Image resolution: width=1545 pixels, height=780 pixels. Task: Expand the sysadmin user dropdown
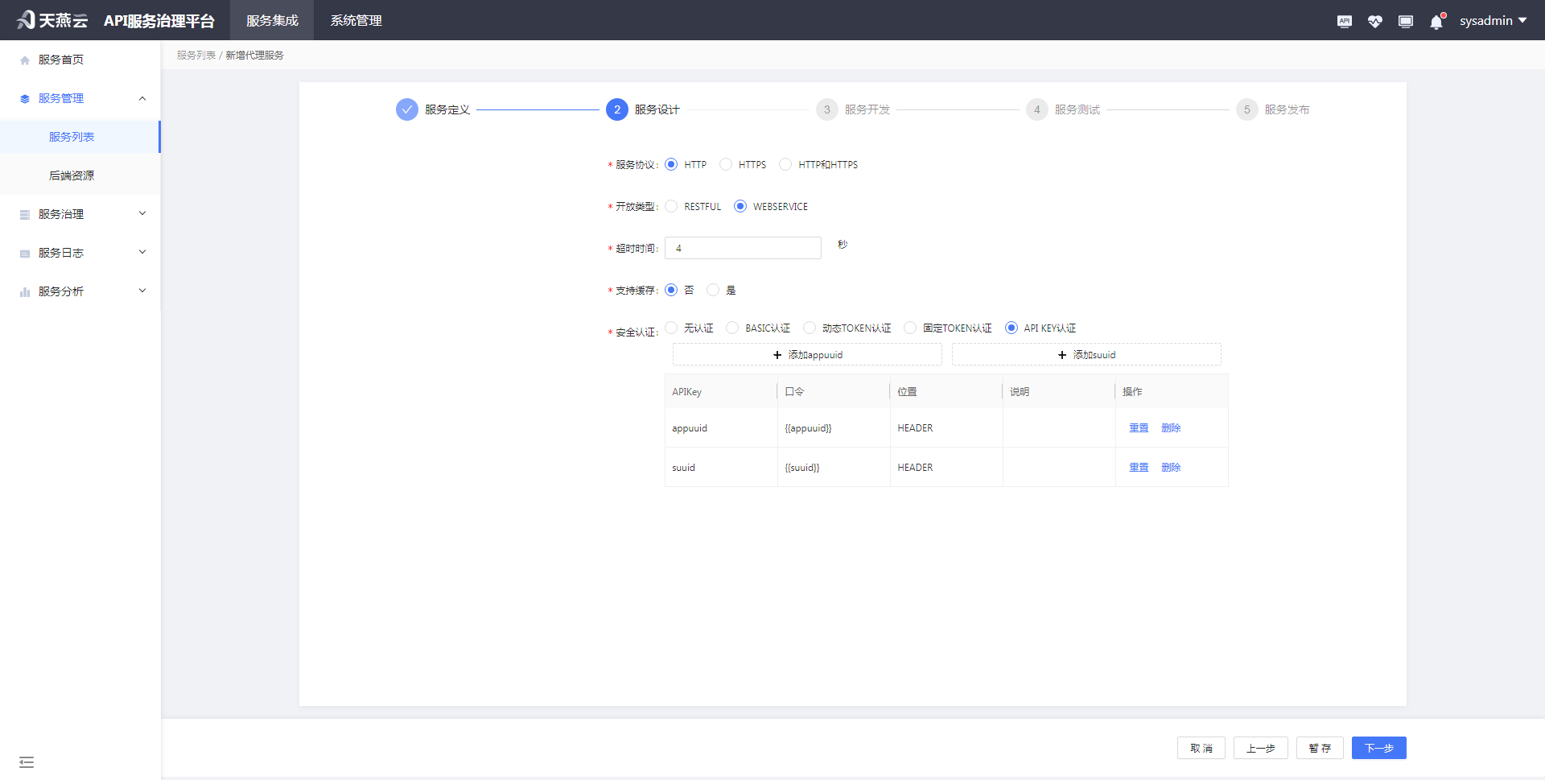coord(1493,20)
